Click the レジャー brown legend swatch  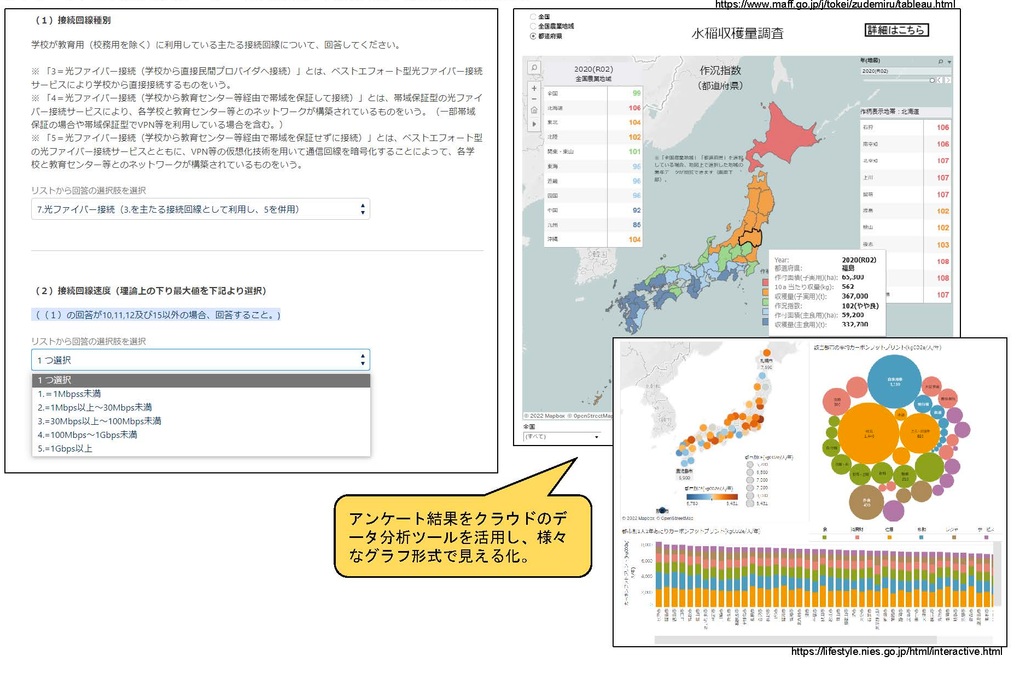point(954,537)
